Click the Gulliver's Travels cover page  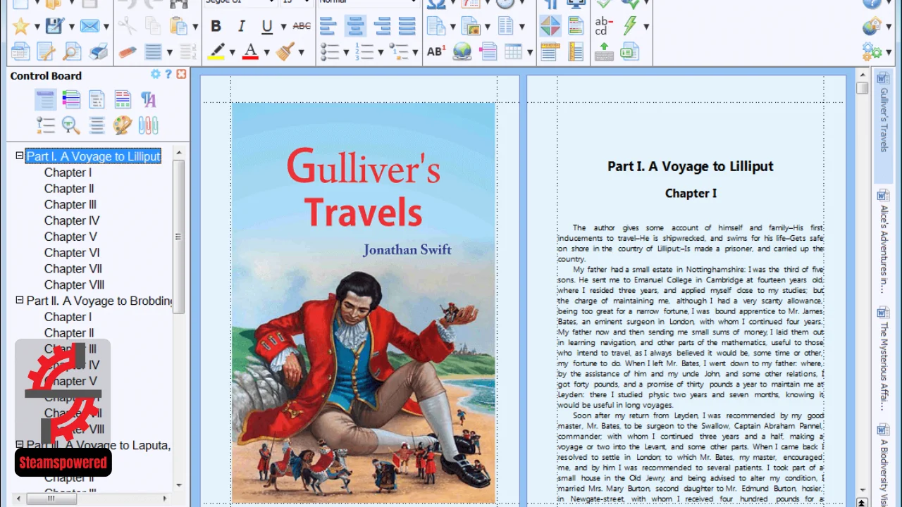(364, 303)
